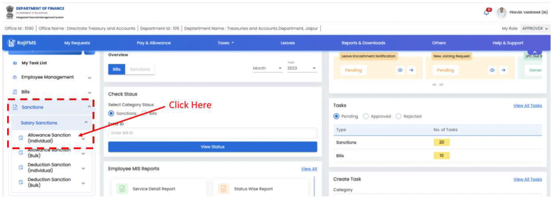The width and height of the screenshot is (551, 199).
Task: Click View All Tasks link in Tasks
Action: coord(527,106)
